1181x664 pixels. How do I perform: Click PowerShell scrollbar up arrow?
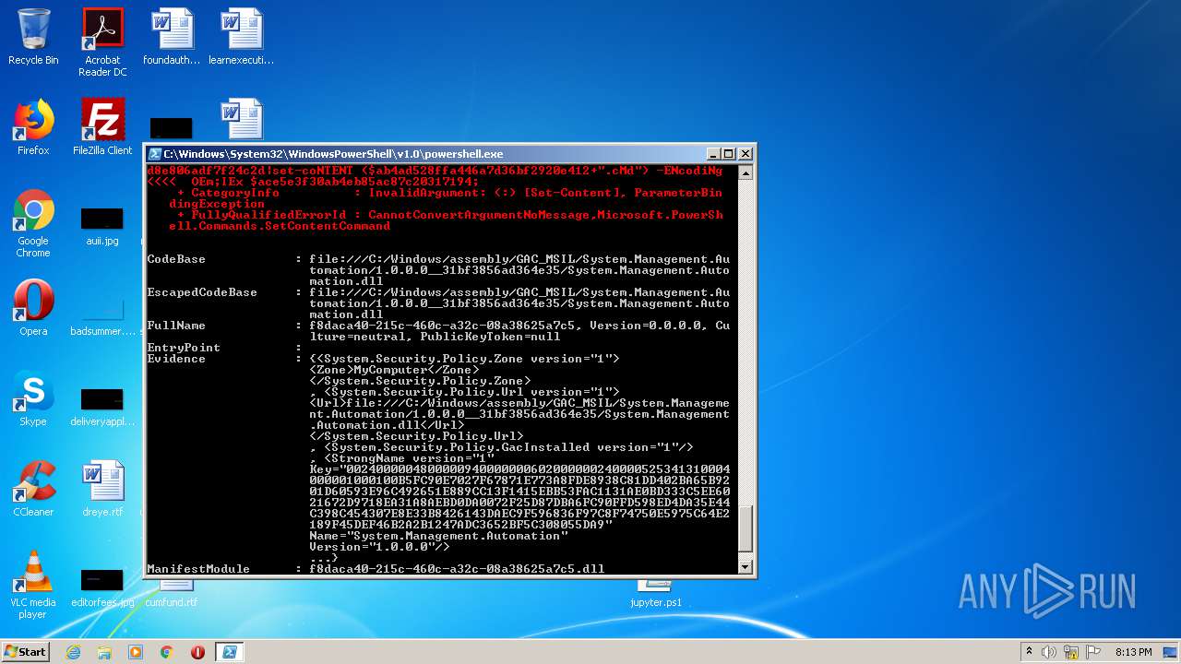746,172
